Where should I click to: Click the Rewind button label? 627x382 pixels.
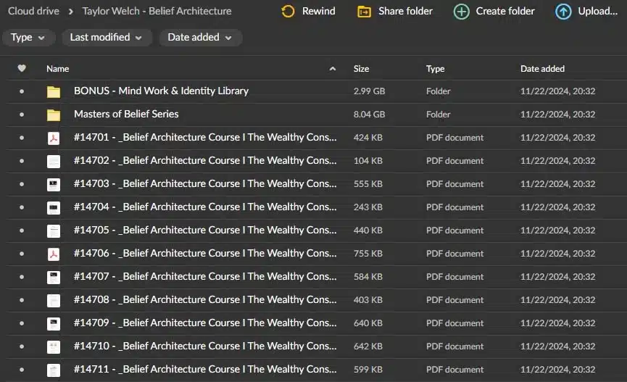point(319,11)
